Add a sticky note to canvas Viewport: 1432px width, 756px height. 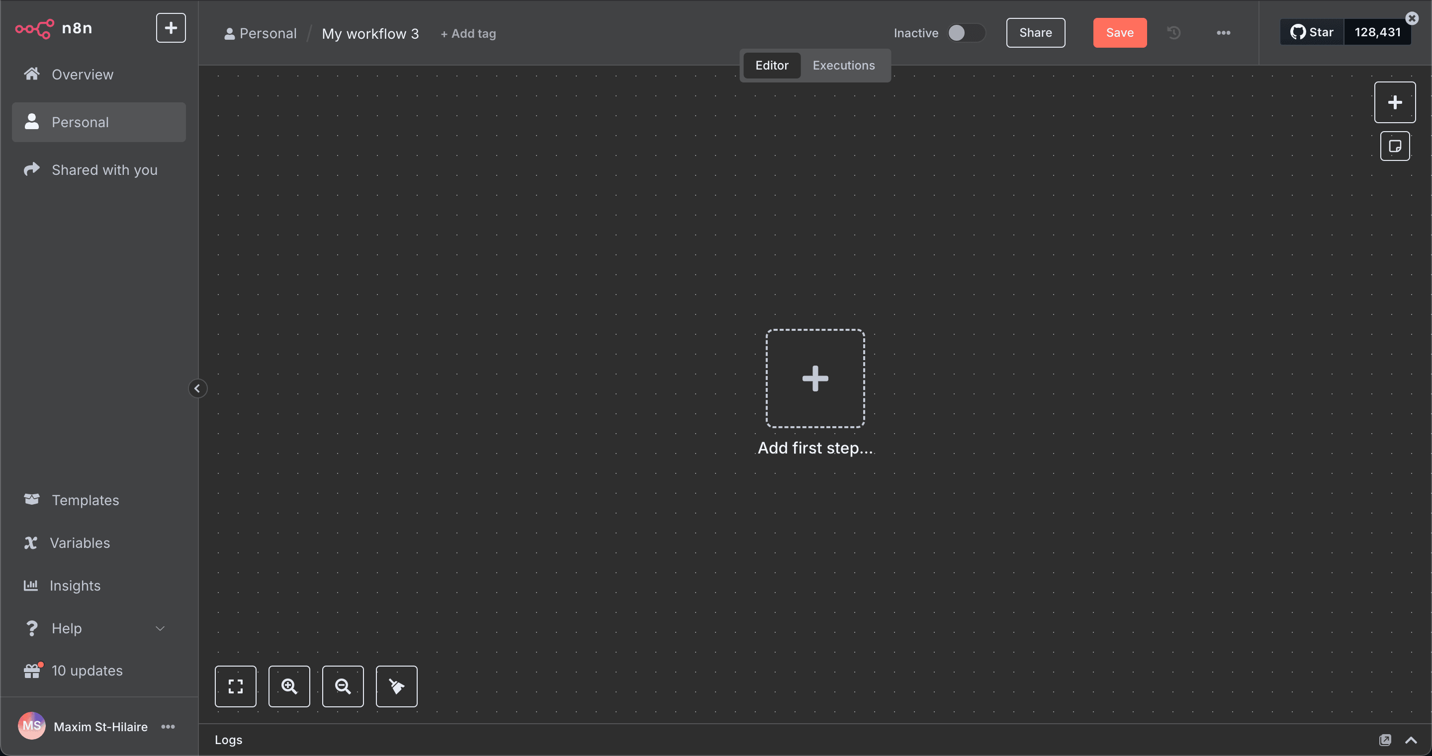[1394, 146]
